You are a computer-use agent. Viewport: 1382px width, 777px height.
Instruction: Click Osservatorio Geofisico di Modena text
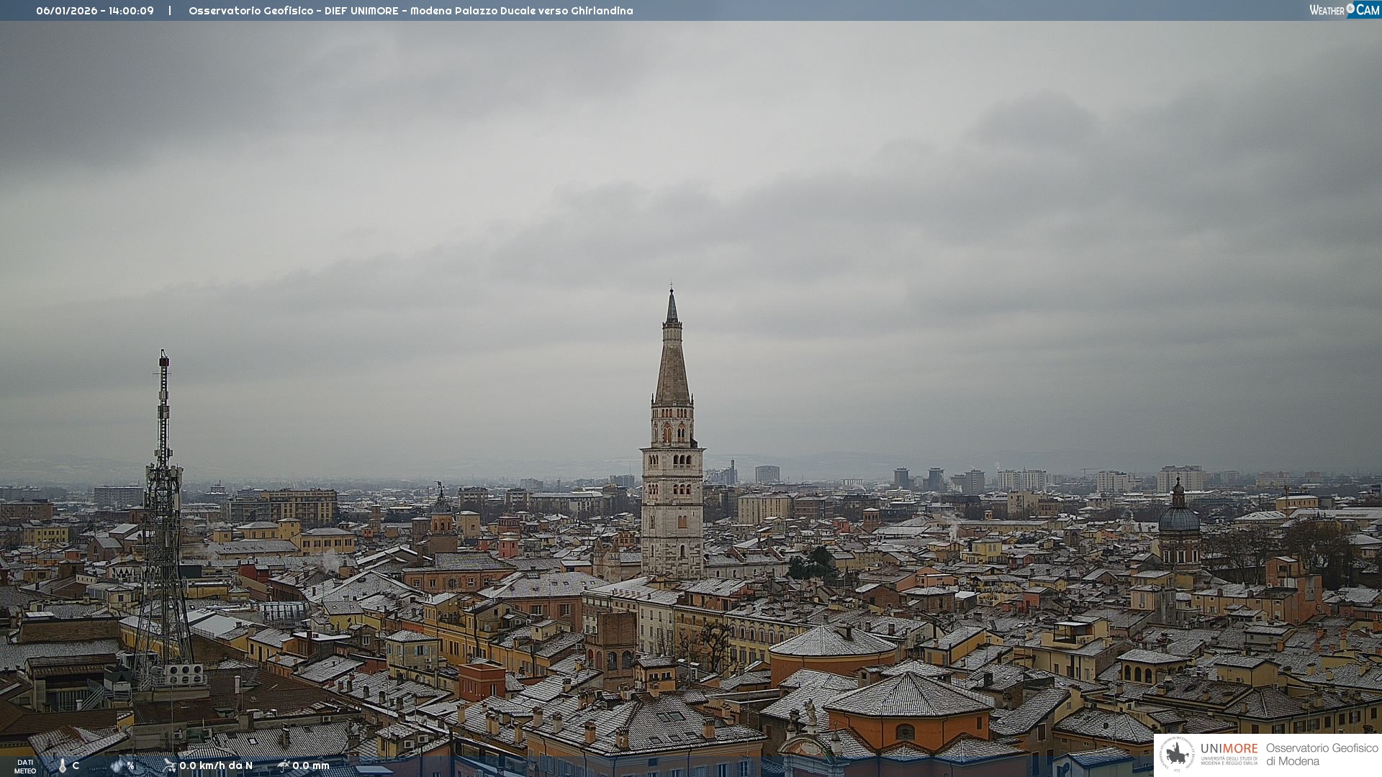tap(1321, 755)
